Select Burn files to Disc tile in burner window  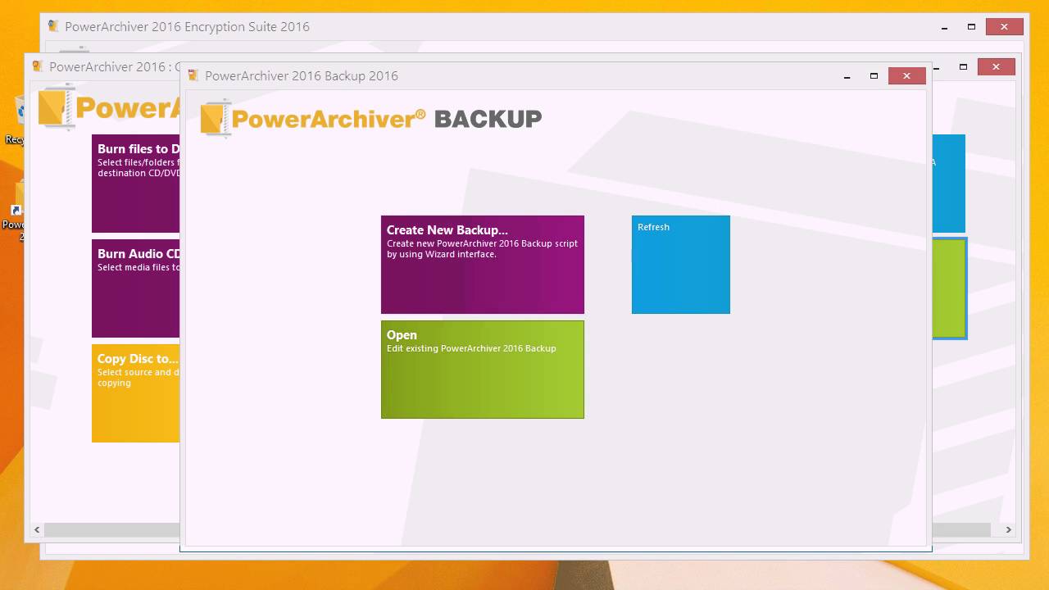[x=136, y=184]
